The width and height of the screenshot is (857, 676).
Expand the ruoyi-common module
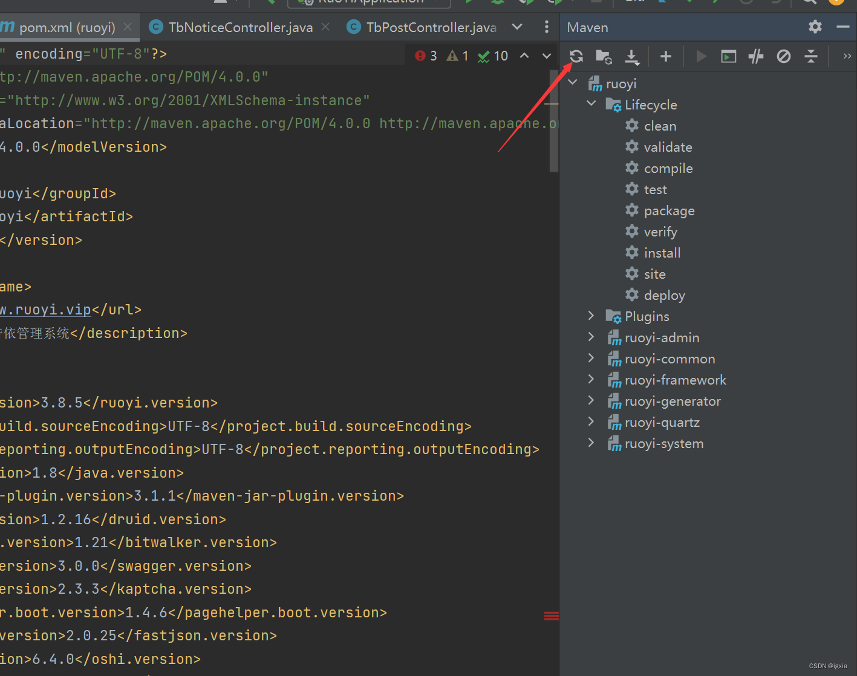coord(591,357)
